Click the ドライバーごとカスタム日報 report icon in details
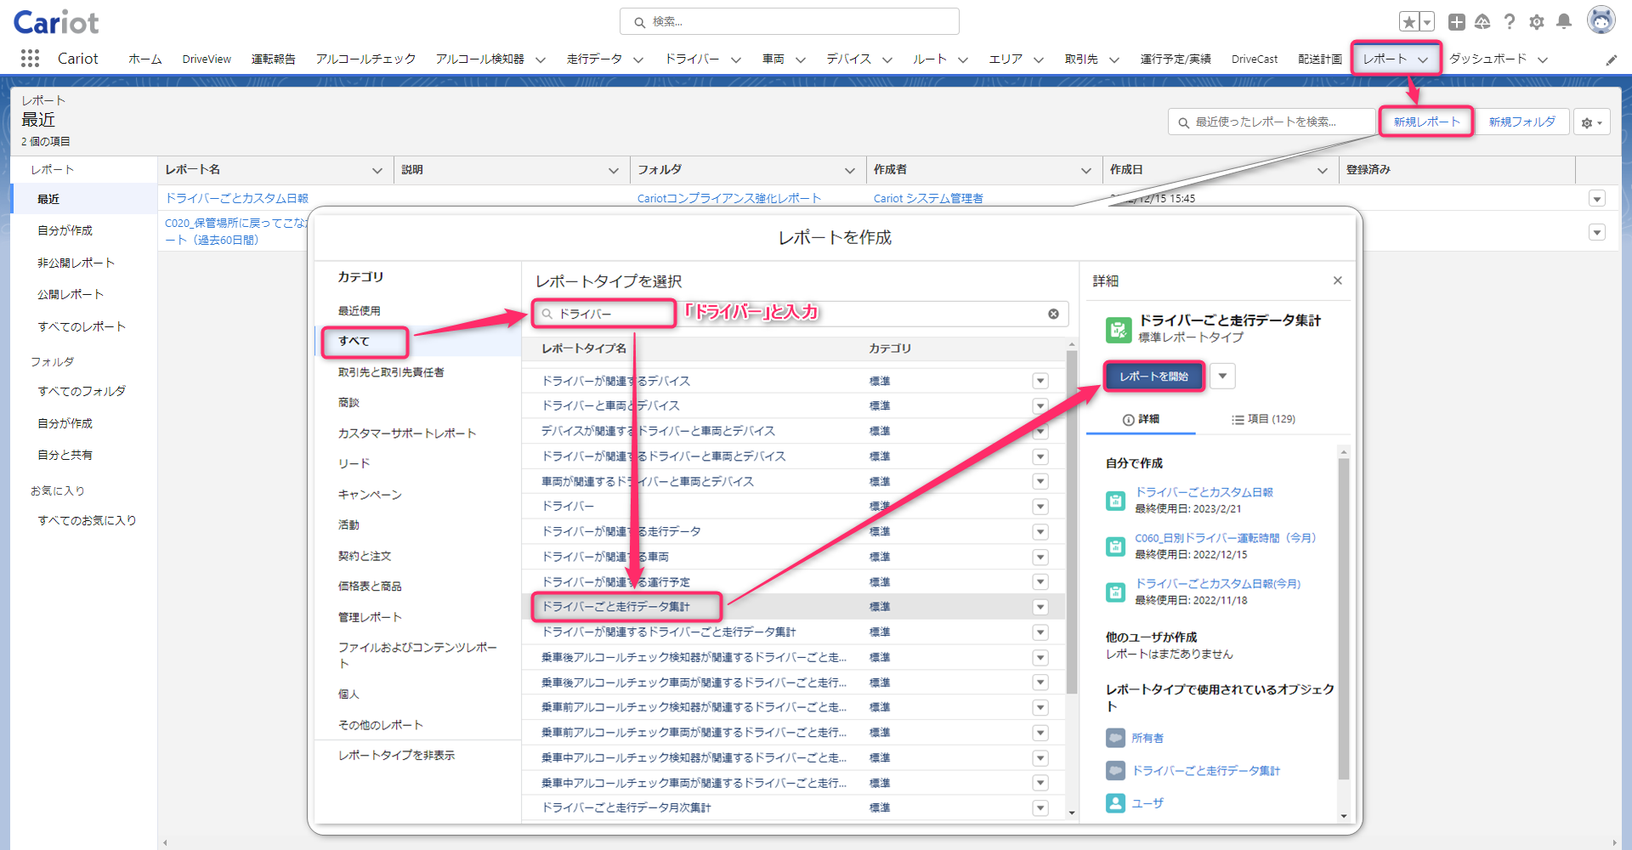1632x850 pixels. [1115, 501]
